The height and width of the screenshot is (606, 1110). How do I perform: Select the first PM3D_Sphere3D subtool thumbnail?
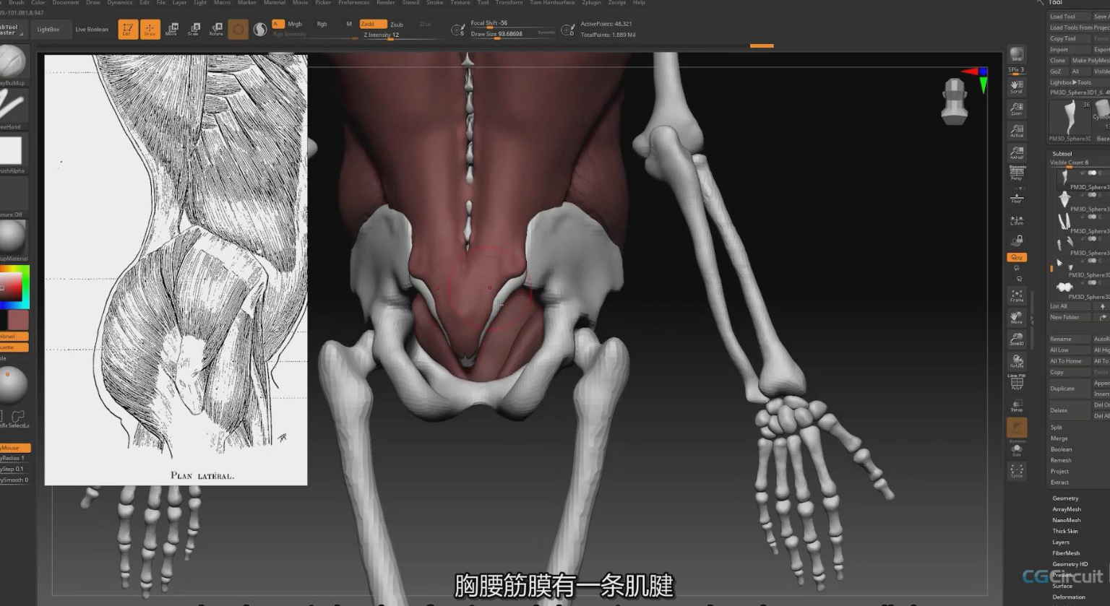point(1064,178)
